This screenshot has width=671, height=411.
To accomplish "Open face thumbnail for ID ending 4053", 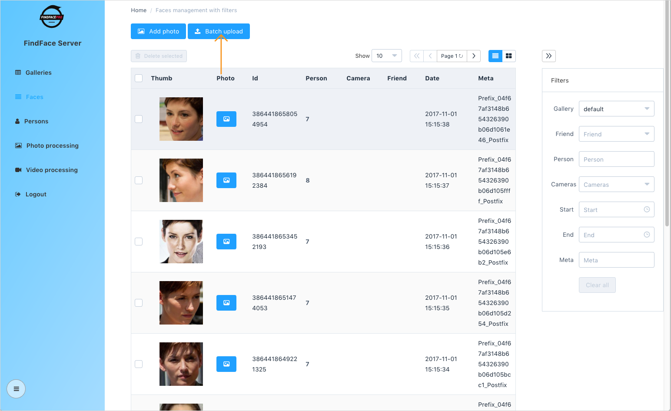I will (181, 303).
